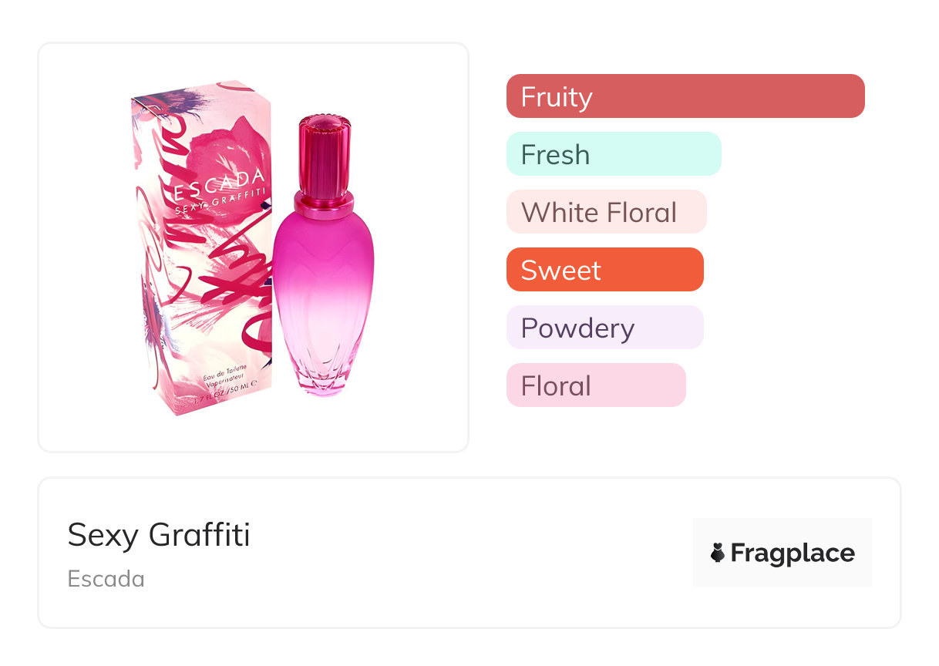Open the Escada brand link
Viewport: 939px width, 666px height.
point(106,579)
